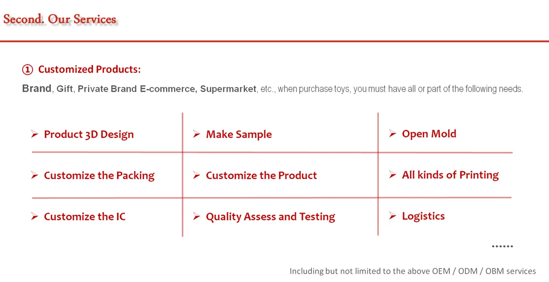Click Quality Assess and Testing text
This screenshot has height=282, width=549.
pos(270,217)
